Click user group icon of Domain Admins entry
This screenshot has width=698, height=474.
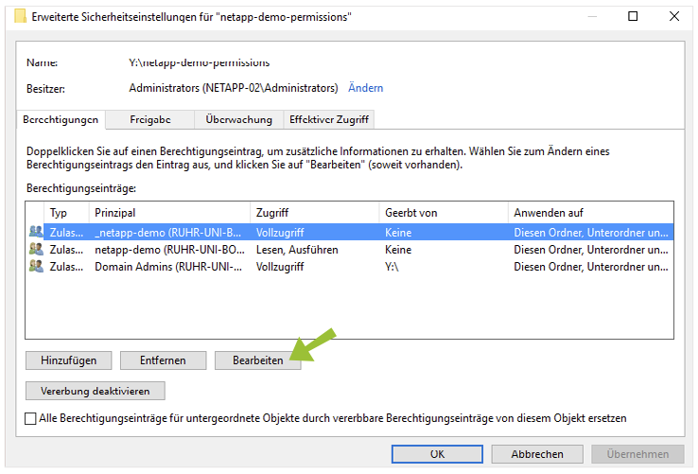point(36,266)
